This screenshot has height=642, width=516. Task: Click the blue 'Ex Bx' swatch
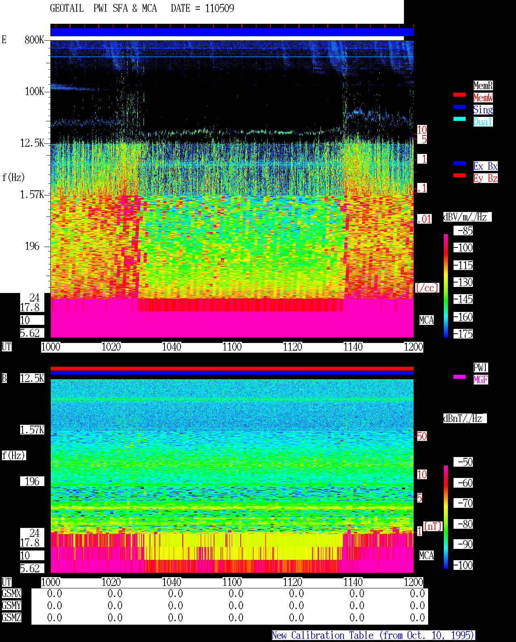460,163
